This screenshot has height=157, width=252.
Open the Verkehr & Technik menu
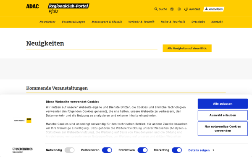tap(141, 22)
